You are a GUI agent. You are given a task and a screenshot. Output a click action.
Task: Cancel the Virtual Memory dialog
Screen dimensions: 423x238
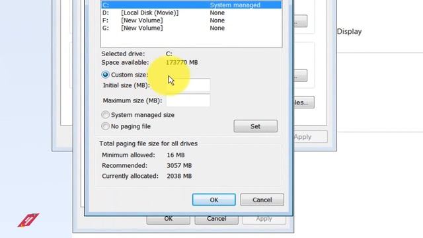[262, 200]
